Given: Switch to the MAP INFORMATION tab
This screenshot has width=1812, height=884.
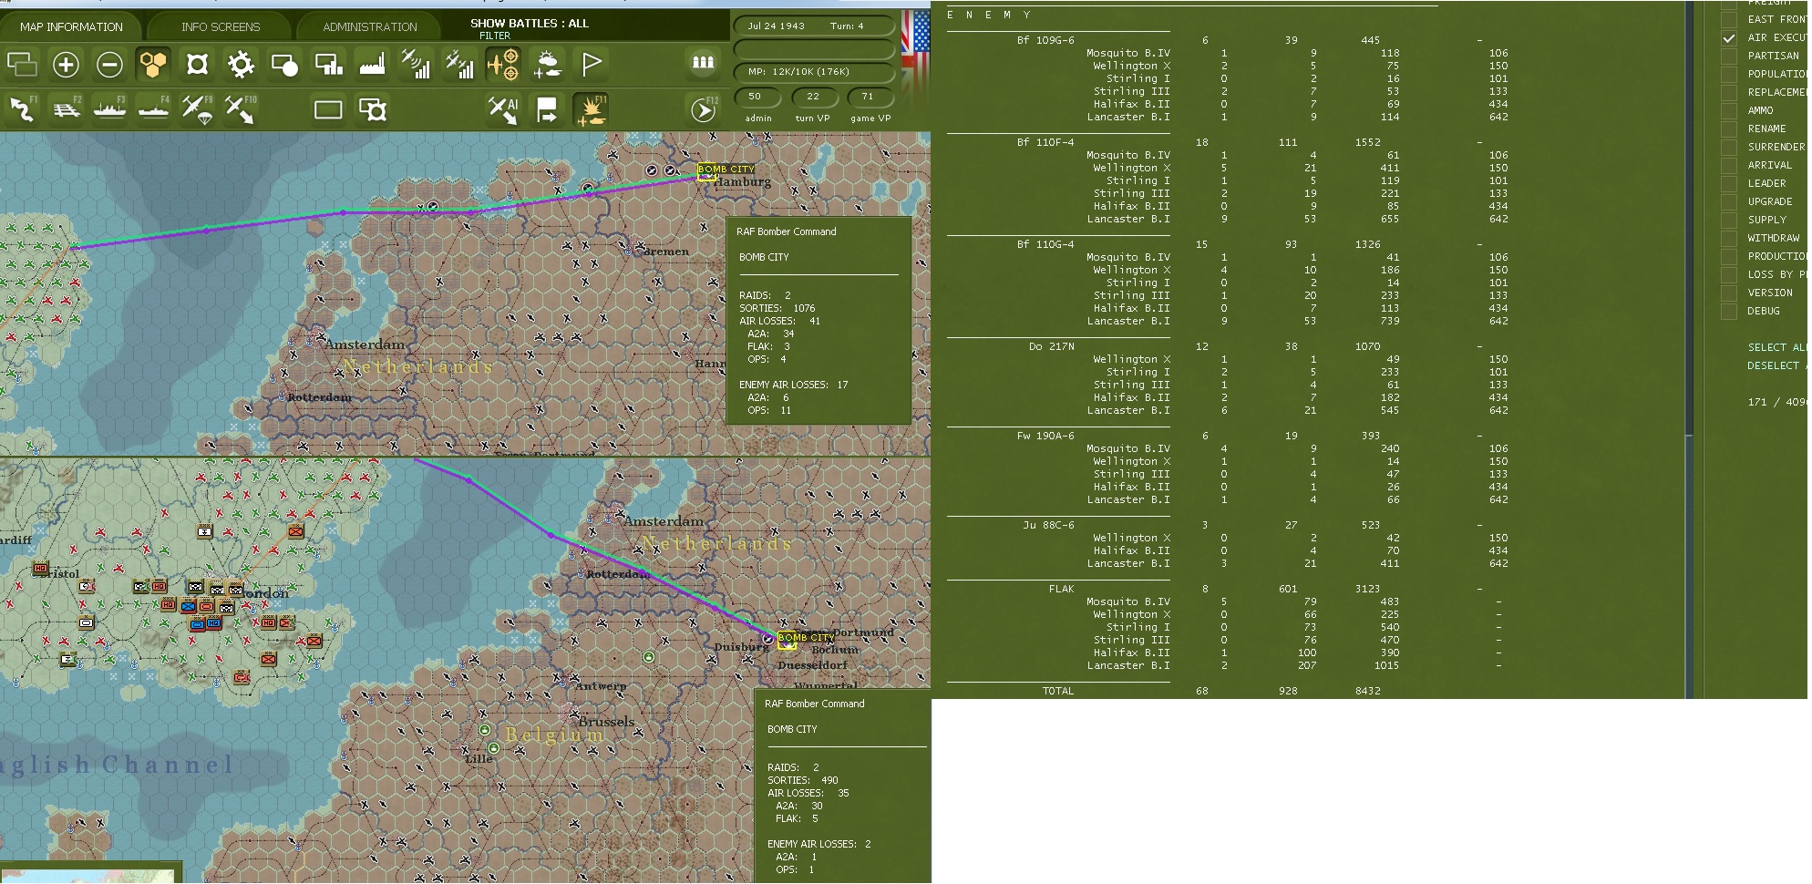Looking at the screenshot, I should coord(71,26).
